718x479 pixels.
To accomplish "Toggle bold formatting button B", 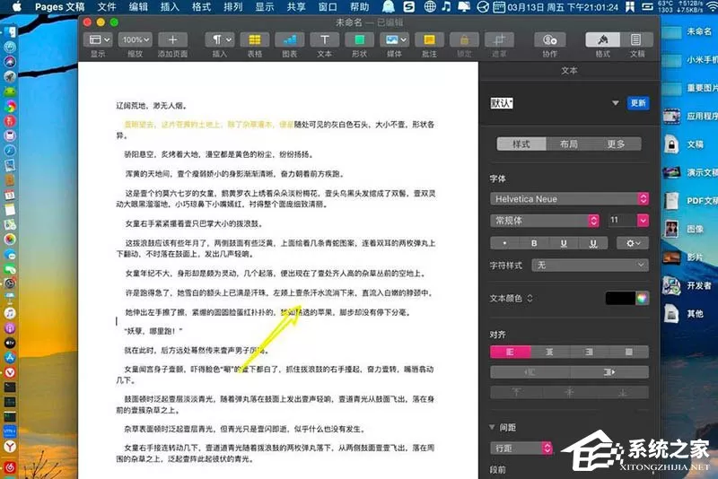I will pos(534,243).
